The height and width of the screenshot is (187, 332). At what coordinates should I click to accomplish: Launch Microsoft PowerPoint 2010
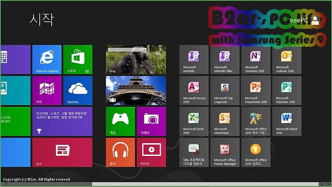(x=256, y=90)
